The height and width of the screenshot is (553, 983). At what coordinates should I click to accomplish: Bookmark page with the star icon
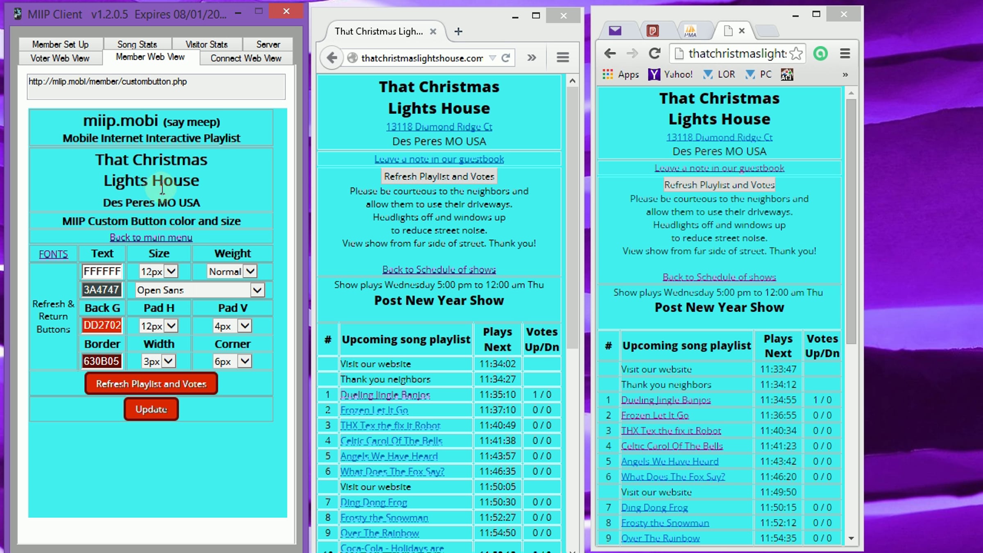tap(796, 54)
